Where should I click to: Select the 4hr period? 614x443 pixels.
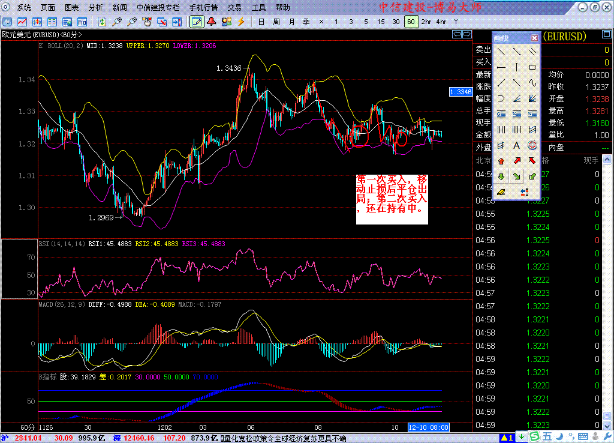coord(441,22)
